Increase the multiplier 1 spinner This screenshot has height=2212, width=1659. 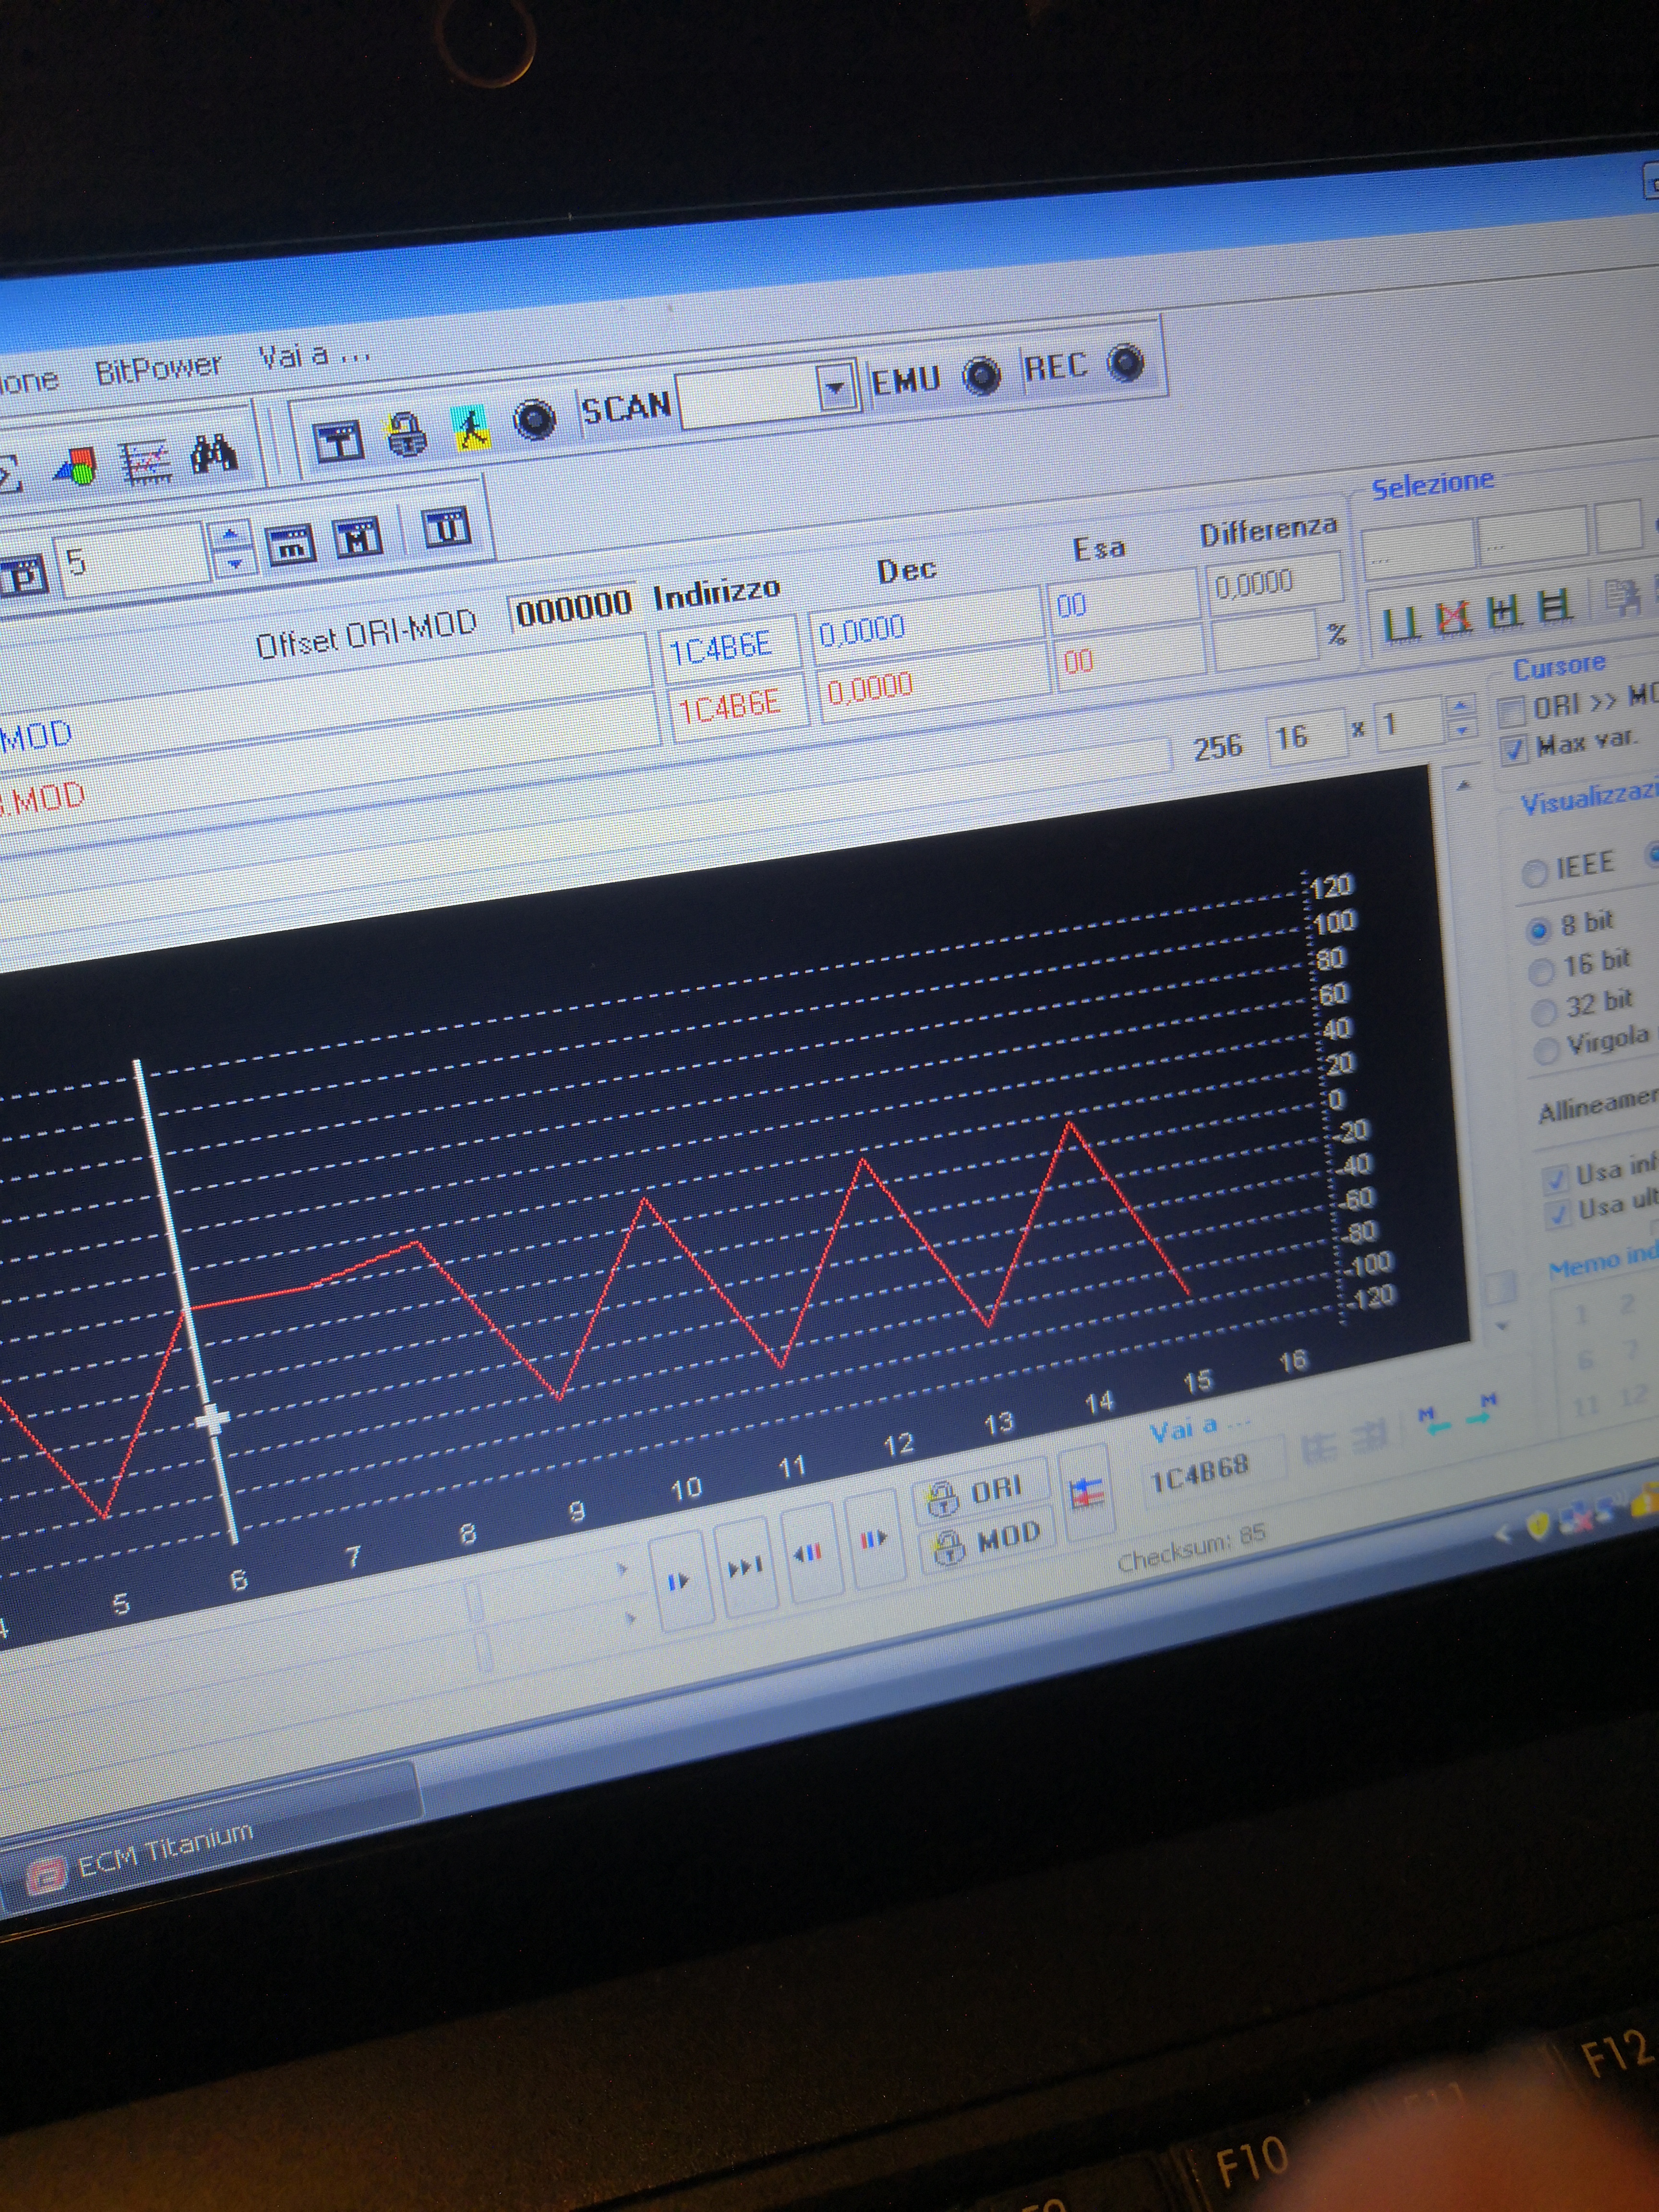[1460, 707]
